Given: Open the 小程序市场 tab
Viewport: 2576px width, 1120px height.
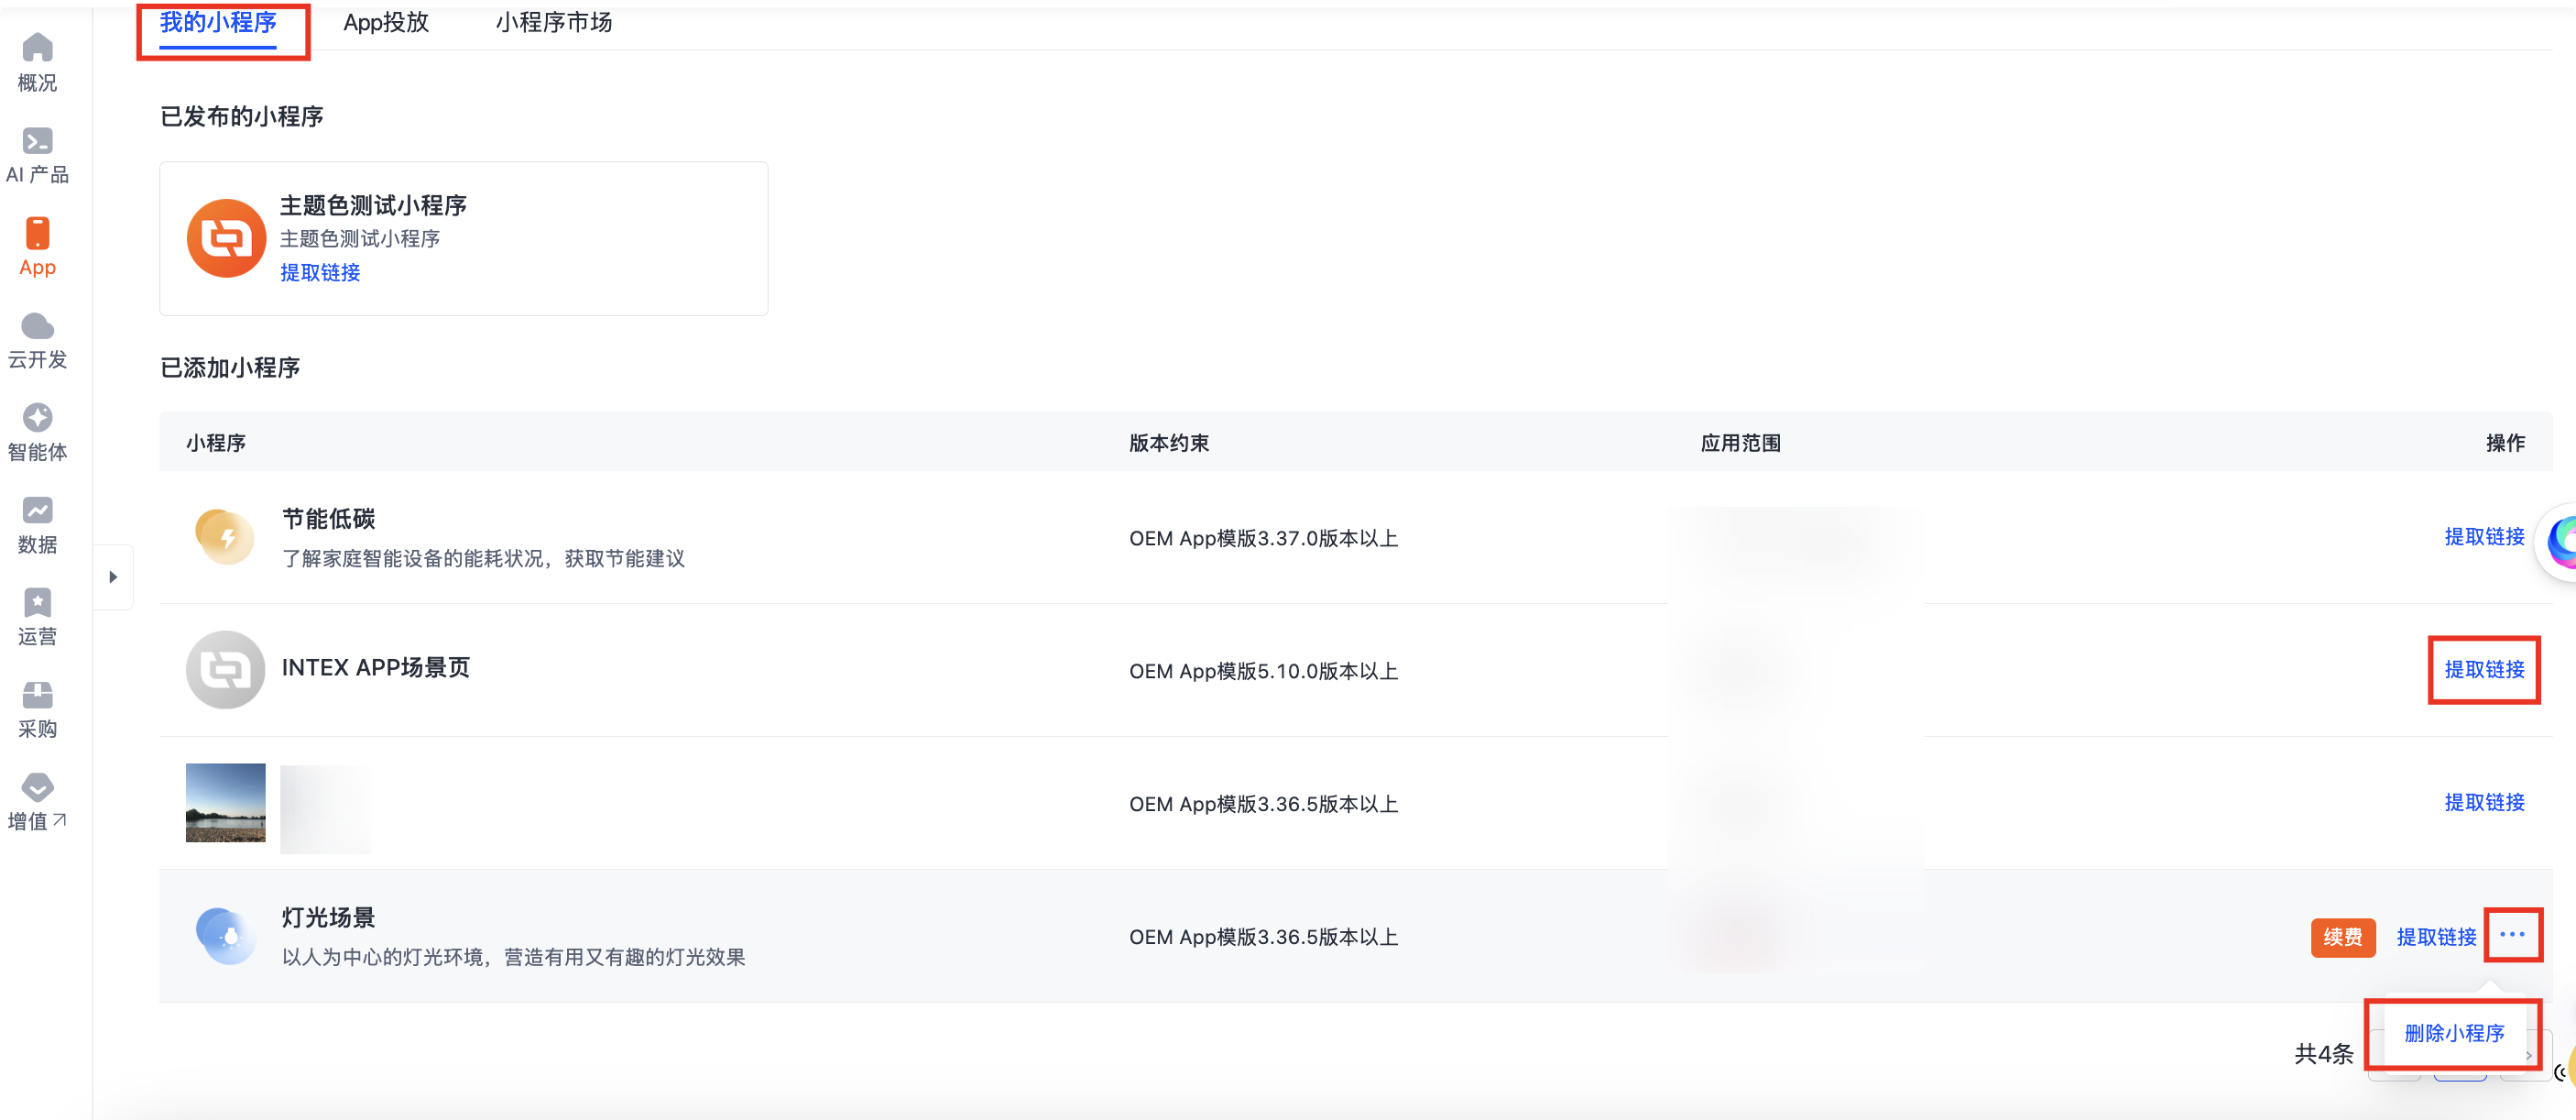Looking at the screenshot, I should pos(553,23).
